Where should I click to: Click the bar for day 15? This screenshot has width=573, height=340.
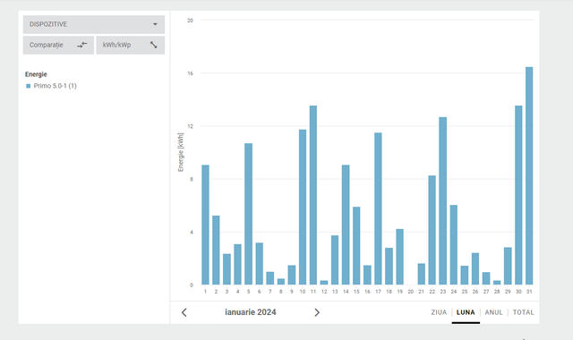[356, 246]
